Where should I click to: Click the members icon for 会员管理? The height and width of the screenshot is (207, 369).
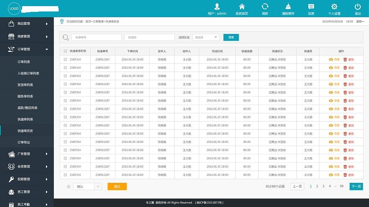[11, 166]
